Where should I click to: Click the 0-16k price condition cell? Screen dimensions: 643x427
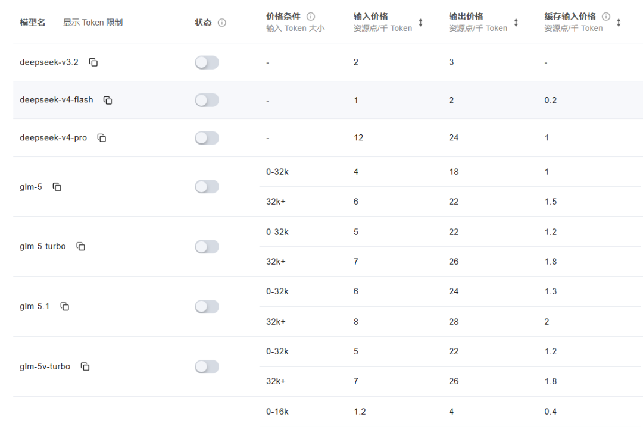pos(277,412)
